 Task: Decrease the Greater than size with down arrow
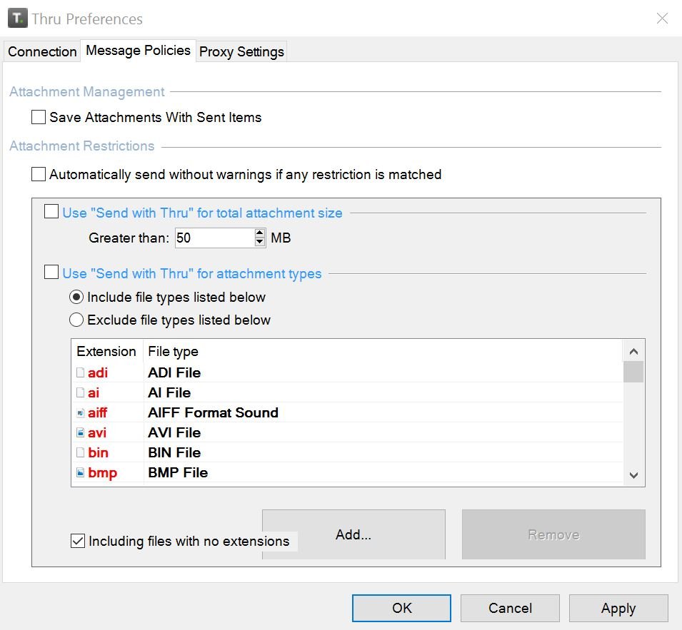[260, 242]
